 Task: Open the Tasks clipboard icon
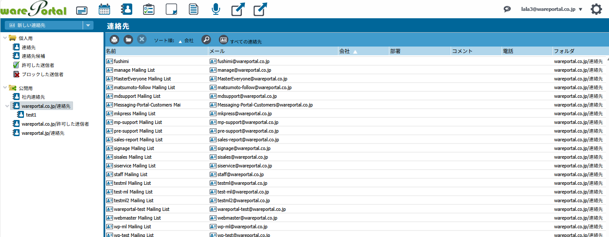[149, 9]
